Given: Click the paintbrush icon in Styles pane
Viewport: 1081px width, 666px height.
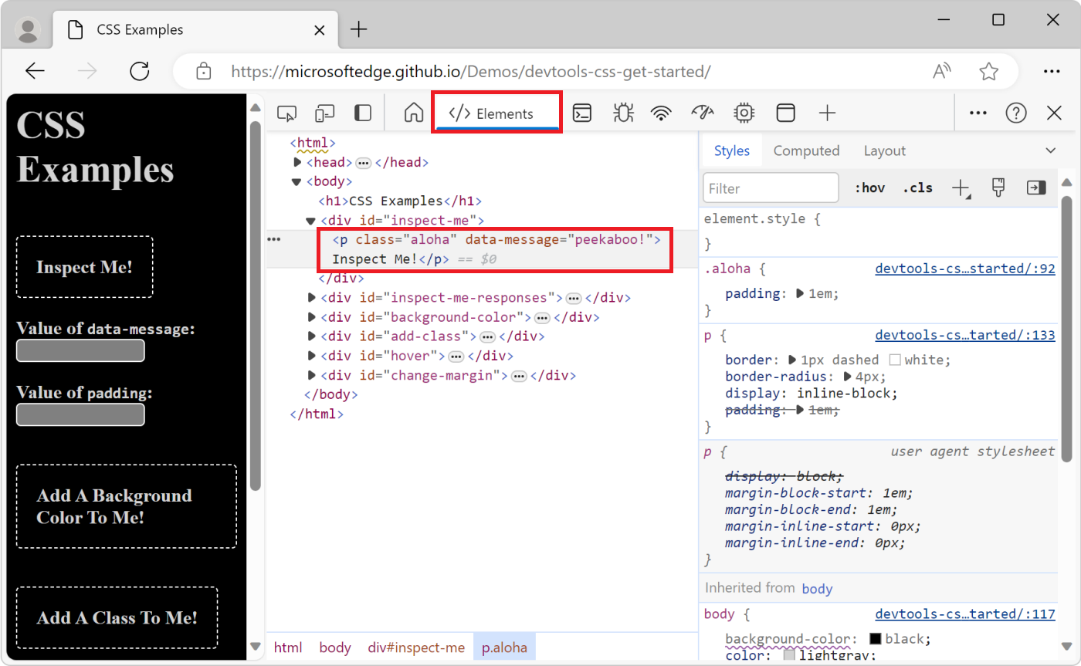Looking at the screenshot, I should point(998,188).
